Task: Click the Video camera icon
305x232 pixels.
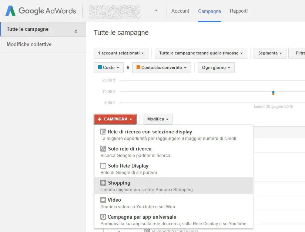Action: (x=103, y=200)
